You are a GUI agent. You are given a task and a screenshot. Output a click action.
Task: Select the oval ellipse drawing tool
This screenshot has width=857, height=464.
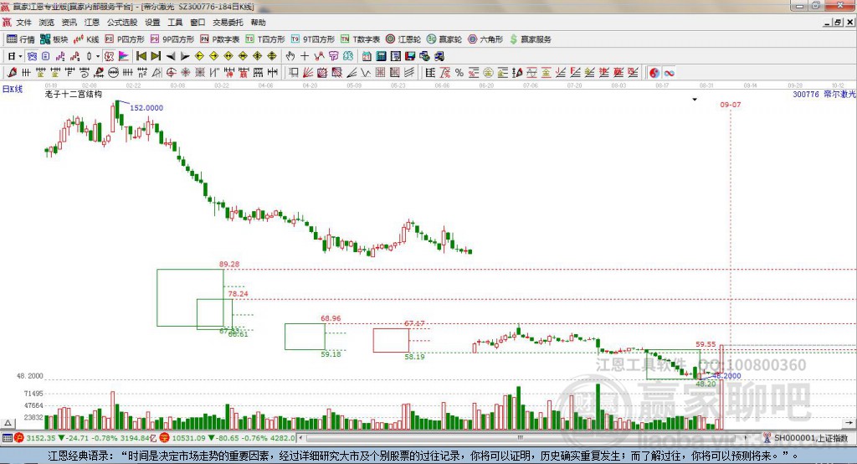point(113,72)
